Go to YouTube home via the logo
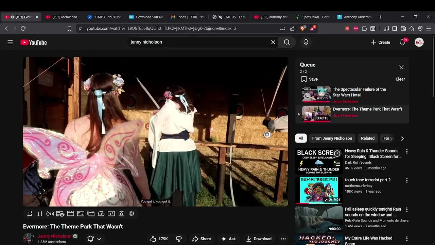This screenshot has height=245, width=435. click(34, 43)
